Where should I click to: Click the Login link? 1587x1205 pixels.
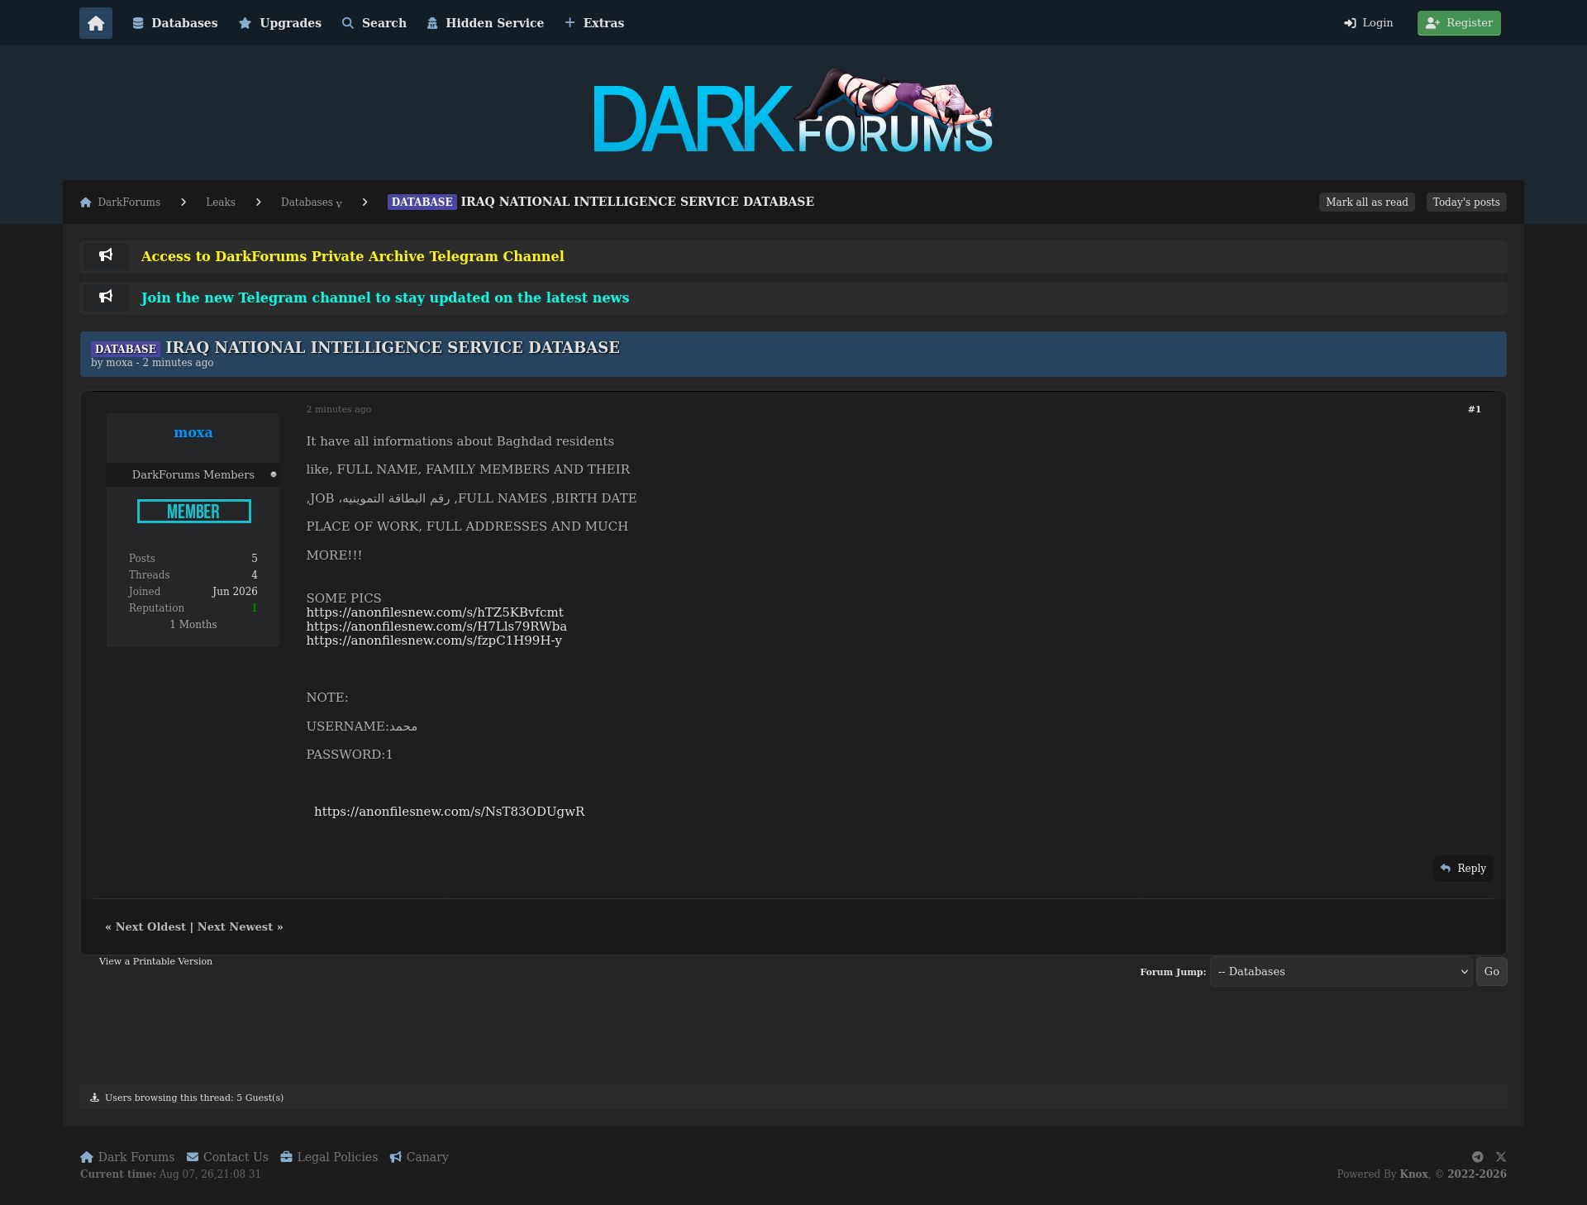click(x=1369, y=23)
